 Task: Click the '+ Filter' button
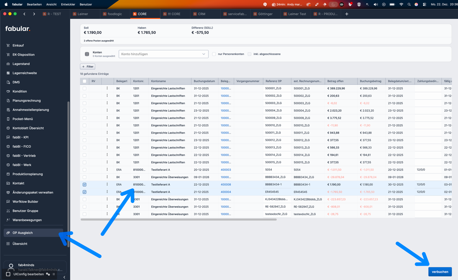pyautogui.click(x=88, y=67)
